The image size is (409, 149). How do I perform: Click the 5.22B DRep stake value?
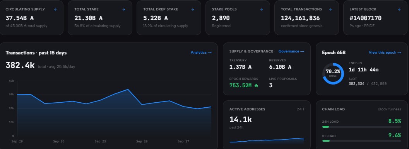pyautogui.click(x=156, y=18)
